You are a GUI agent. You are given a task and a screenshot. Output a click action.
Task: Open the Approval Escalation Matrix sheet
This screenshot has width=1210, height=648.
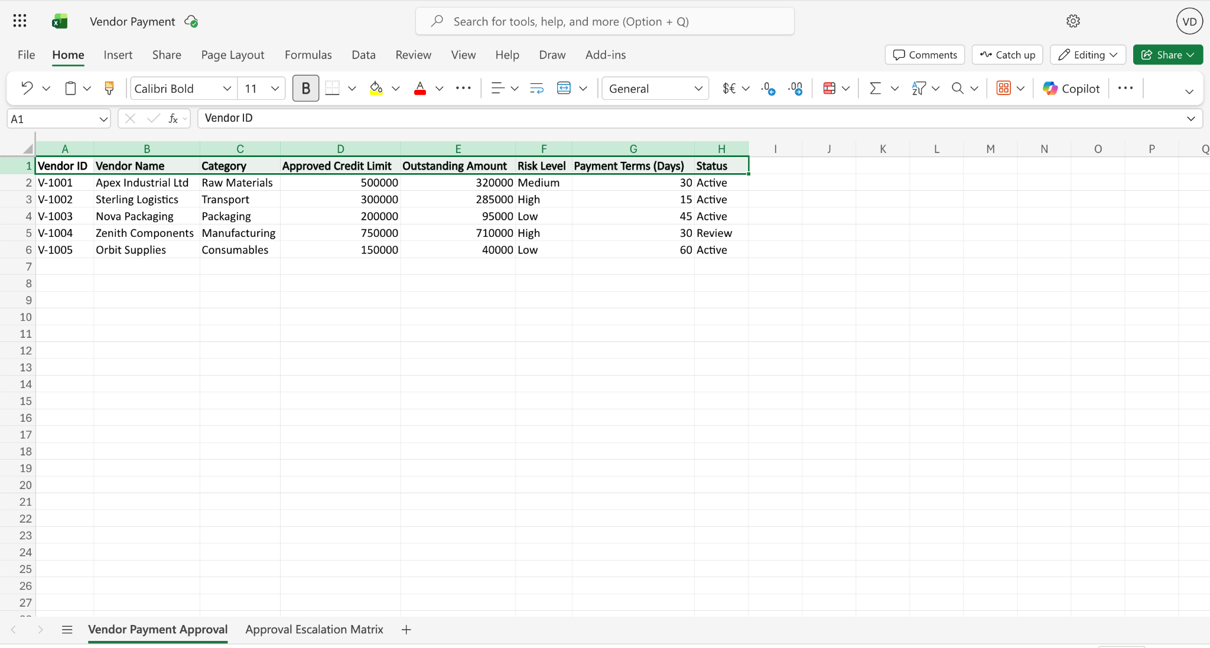click(x=313, y=629)
